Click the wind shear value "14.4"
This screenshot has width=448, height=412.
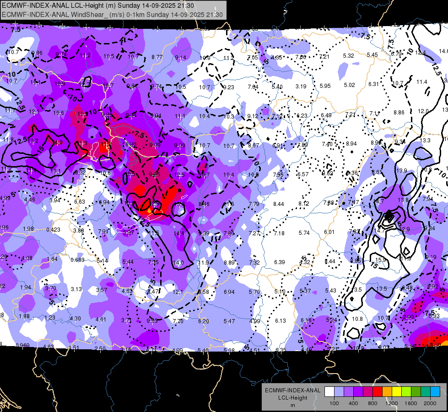click(x=179, y=233)
